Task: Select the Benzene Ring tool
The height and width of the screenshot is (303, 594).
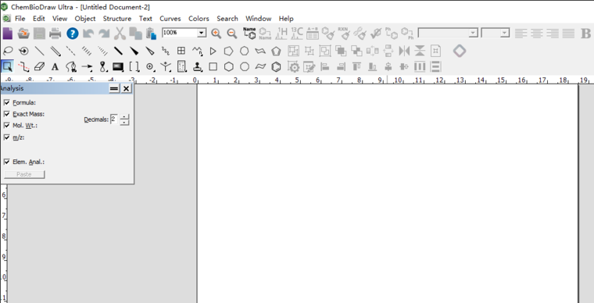Action: pyautogui.click(x=276, y=67)
